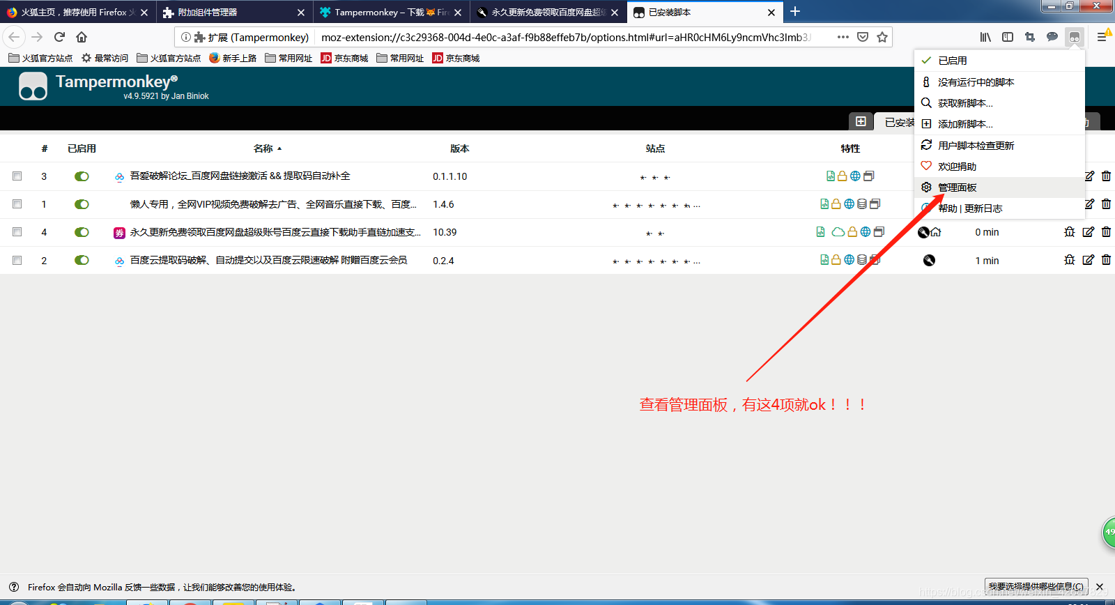This screenshot has height=605, width=1115.
Task: Open the Firefox hamburger menu
Action: (x=1102, y=37)
